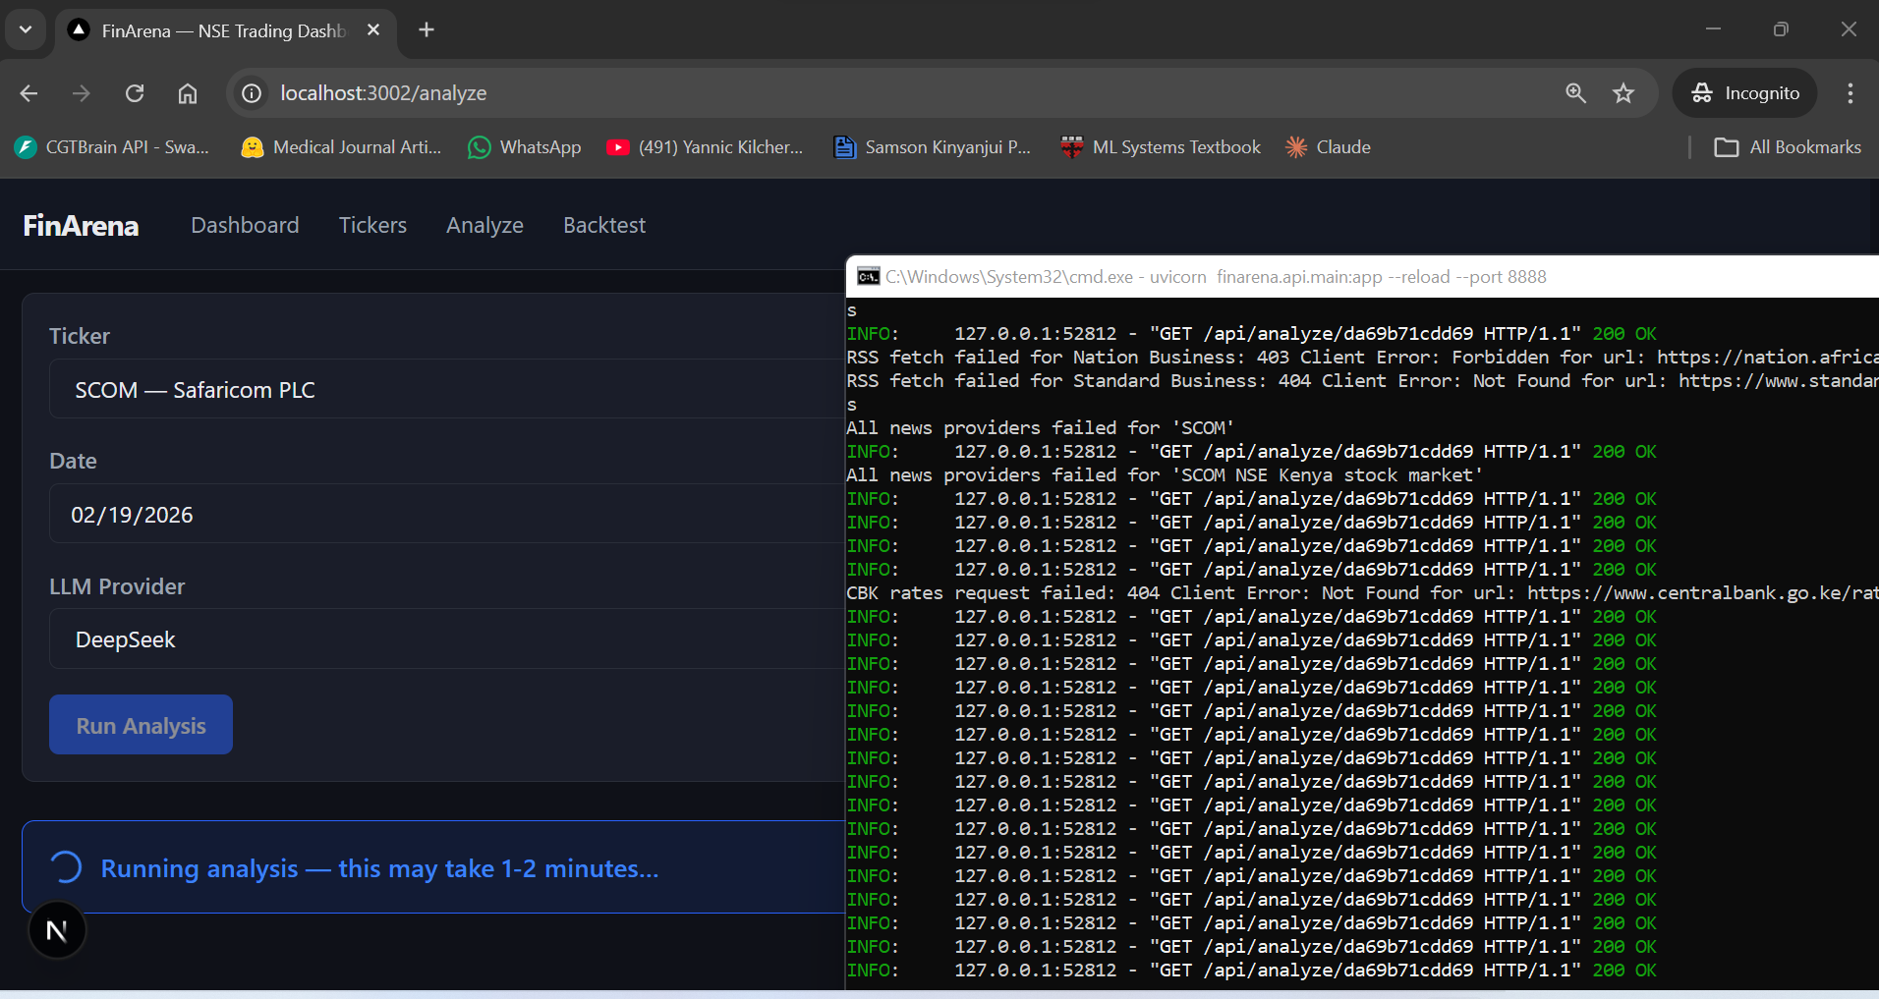The image size is (1879, 999).
Task: Open the All Bookmarks folder
Action: [x=1788, y=147]
